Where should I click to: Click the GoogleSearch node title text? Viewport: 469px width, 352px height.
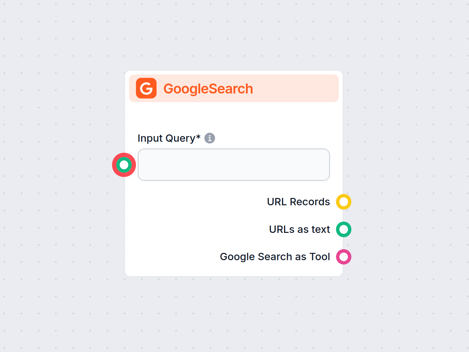pyautogui.click(x=208, y=89)
